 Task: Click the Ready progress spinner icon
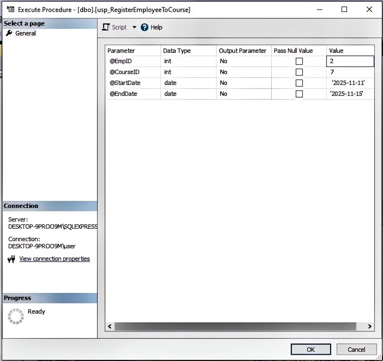[x=15, y=316]
